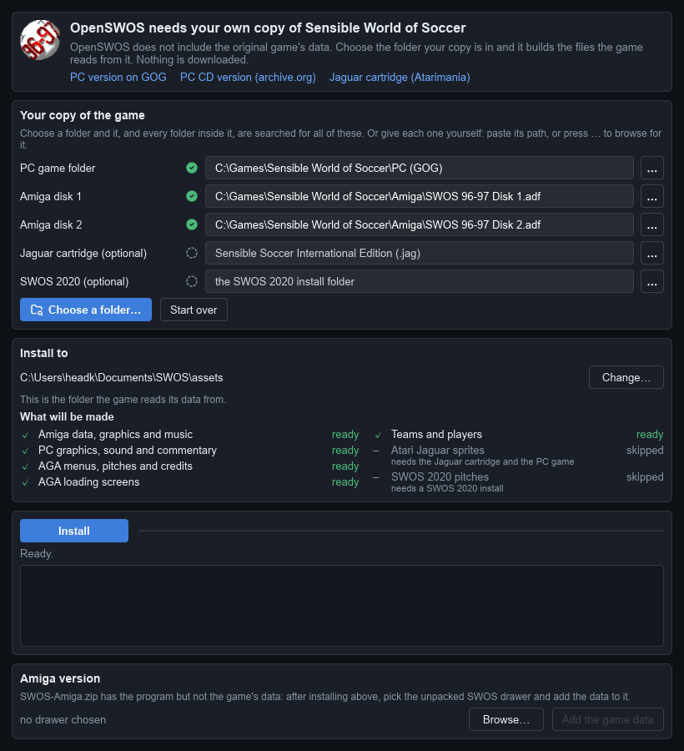This screenshot has width=684, height=751.
Task: Click the SWOS 96-97 soccer ball logo
Action: pyautogui.click(x=40, y=40)
